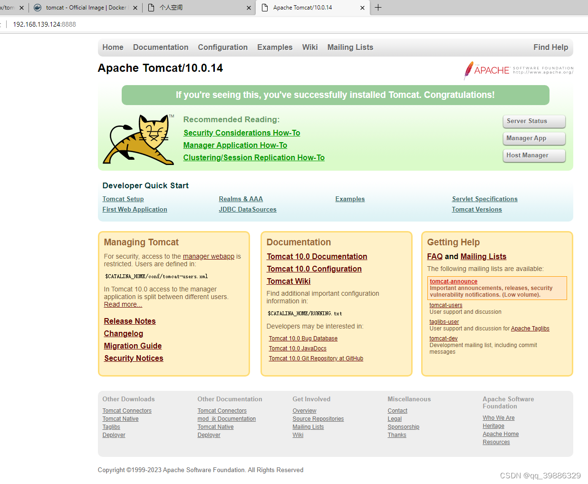Switch to the 个人空间 tab
This screenshot has height=484, width=588.
click(199, 8)
